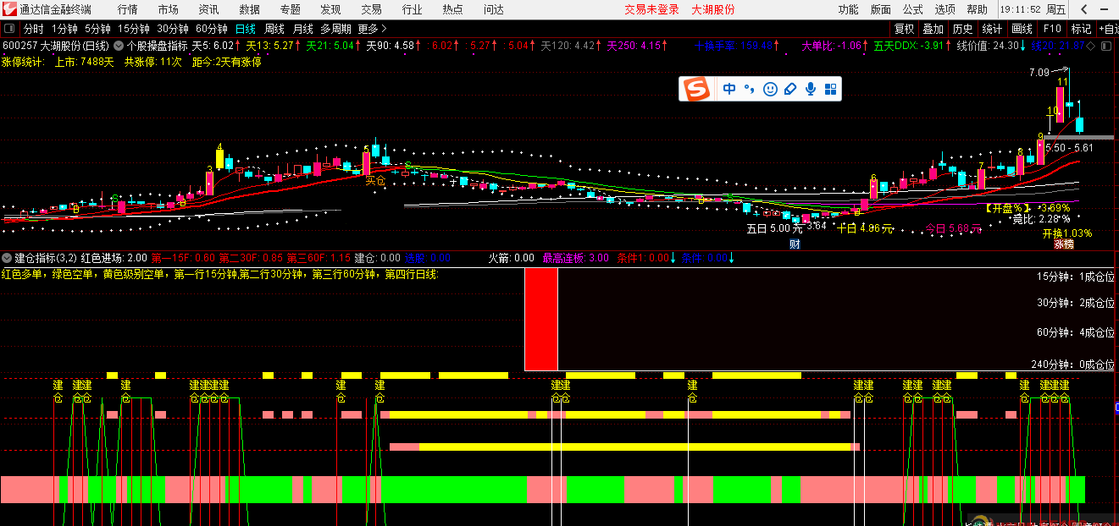Viewport: 1119px width, 526px height.
Task: Open the 行业 menu
Action: 412,9
